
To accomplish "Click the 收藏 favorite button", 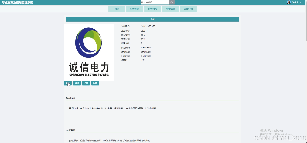I will pos(95,83).
